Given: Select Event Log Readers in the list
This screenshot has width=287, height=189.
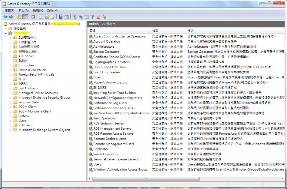Looking at the screenshot, I should point(107,72).
